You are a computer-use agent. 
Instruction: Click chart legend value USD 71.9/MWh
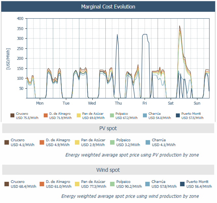tap(60, 118)
